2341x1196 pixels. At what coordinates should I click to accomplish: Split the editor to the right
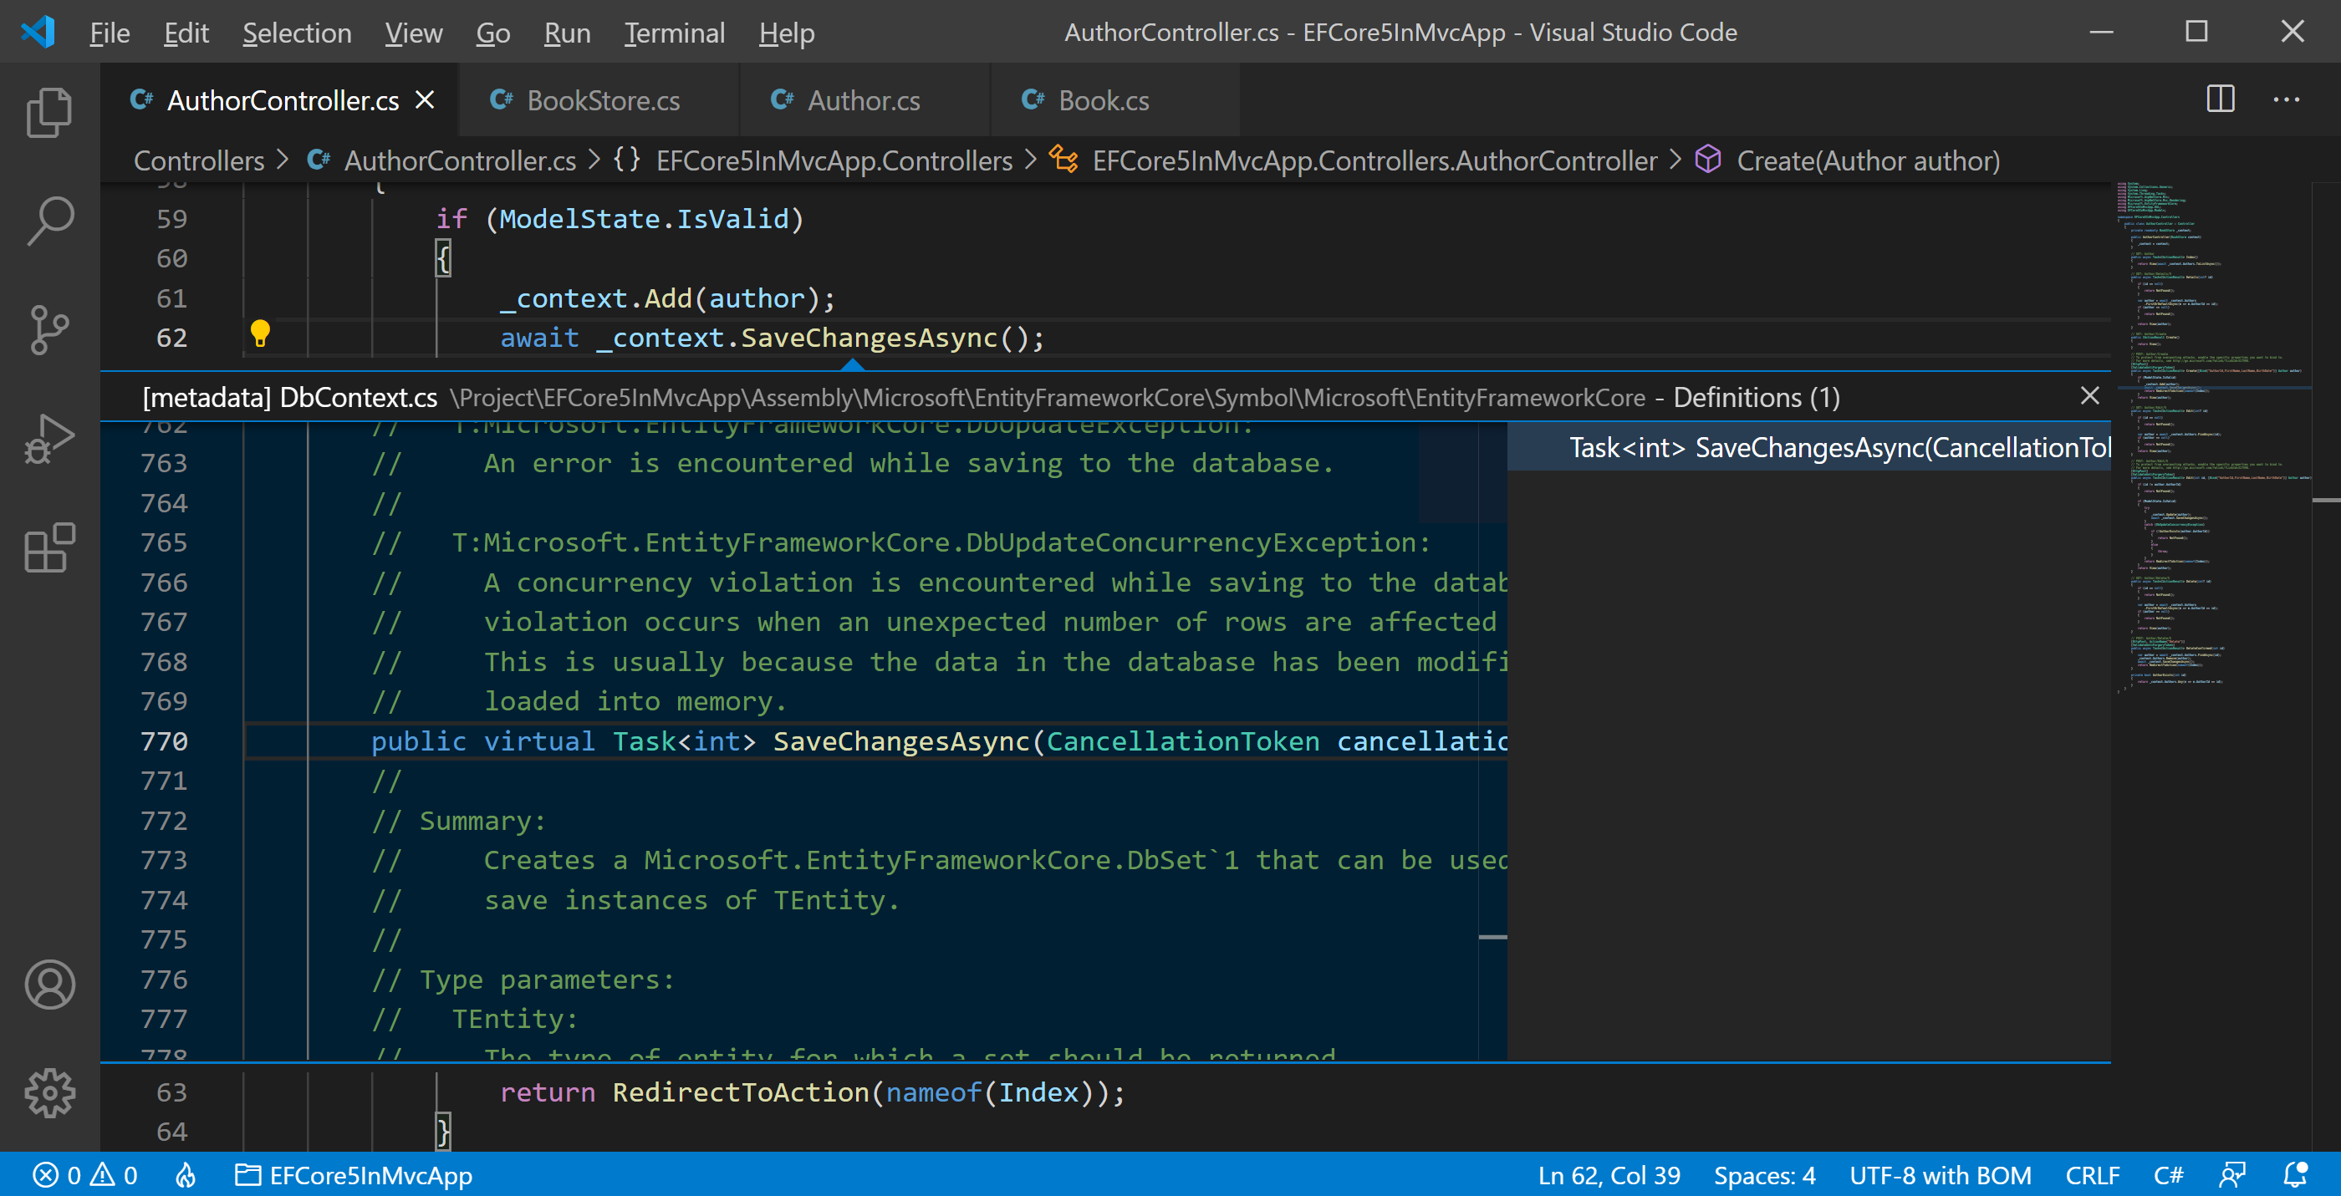[2220, 99]
